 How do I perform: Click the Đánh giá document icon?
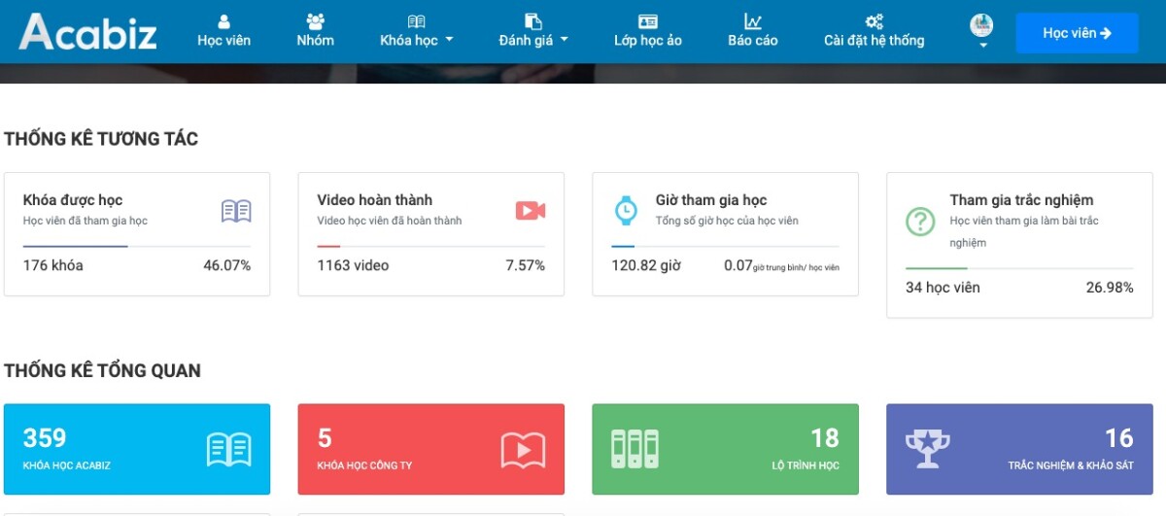(x=532, y=21)
